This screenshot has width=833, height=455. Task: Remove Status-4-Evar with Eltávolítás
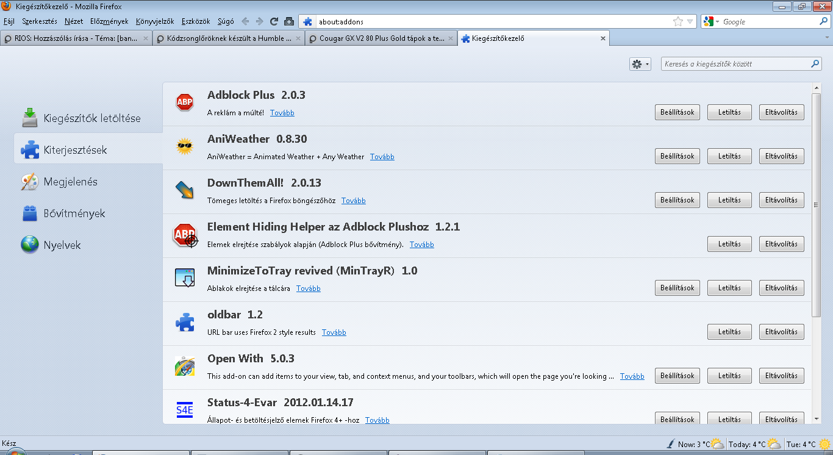[x=782, y=419]
